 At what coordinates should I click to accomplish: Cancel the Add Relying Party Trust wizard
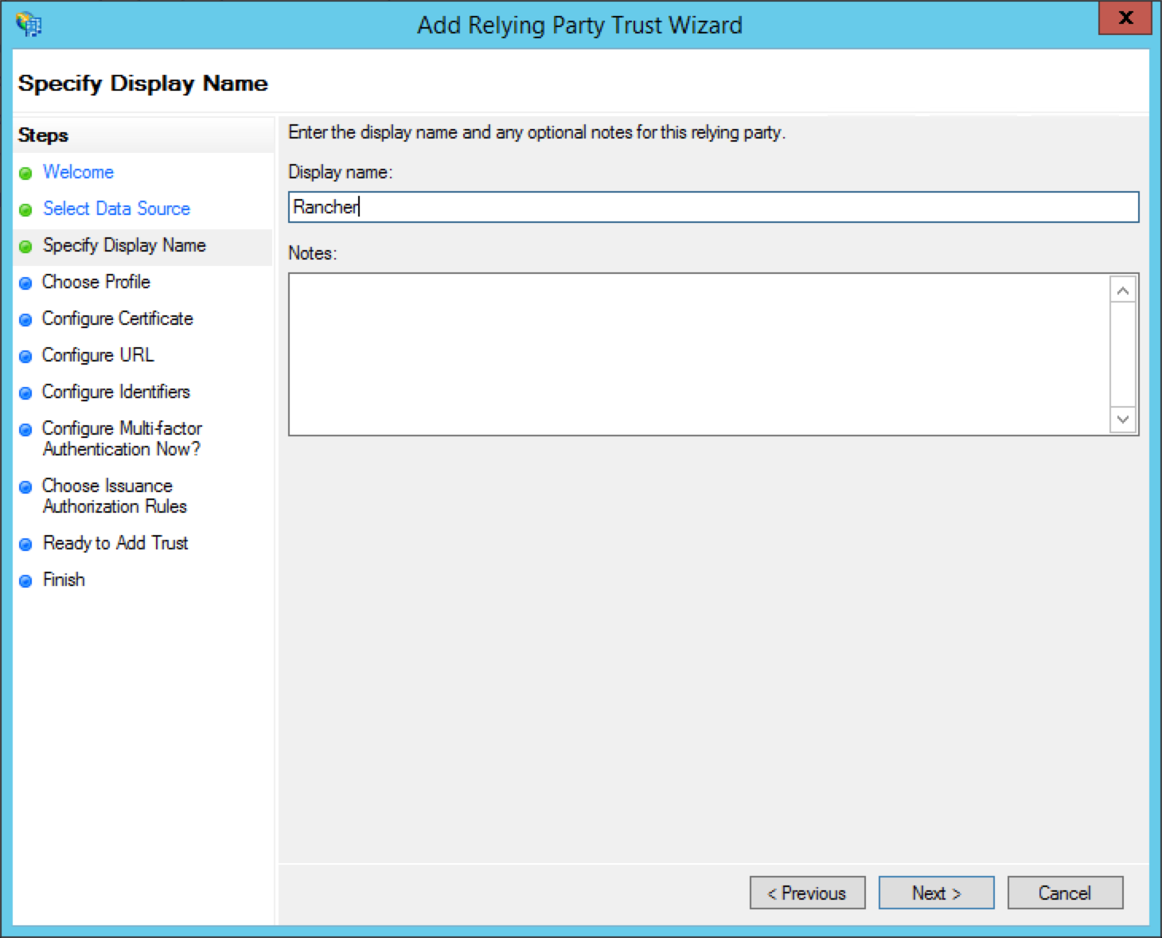coord(1065,893)
